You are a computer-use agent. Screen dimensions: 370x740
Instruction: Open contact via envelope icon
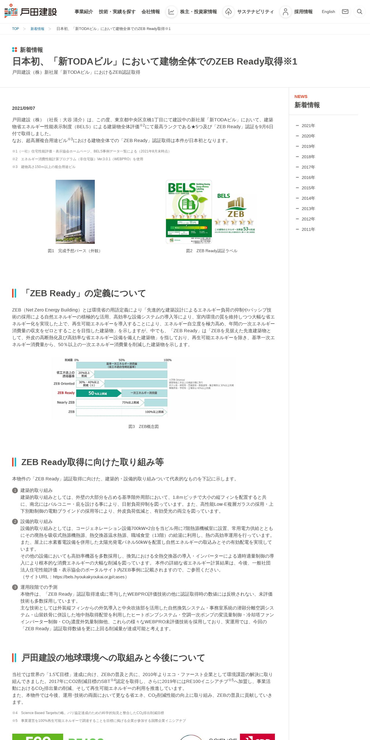[x=345, y=12]
